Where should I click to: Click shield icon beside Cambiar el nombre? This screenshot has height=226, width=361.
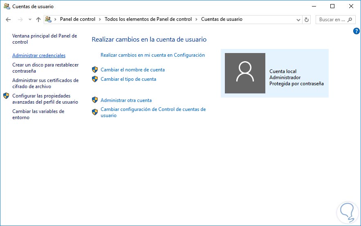pyautogui.click(x=95, y=70)
